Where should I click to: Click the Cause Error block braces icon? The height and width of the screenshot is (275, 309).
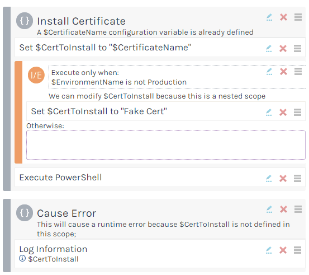[25, 213]
